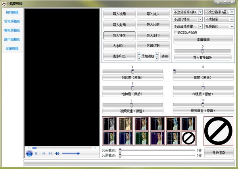Switch to the 画中画模版 tab
The image size is (238, 169).
coord(12,40)
